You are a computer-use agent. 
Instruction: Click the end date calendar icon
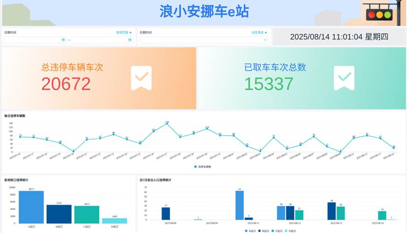tap(130, 40)
